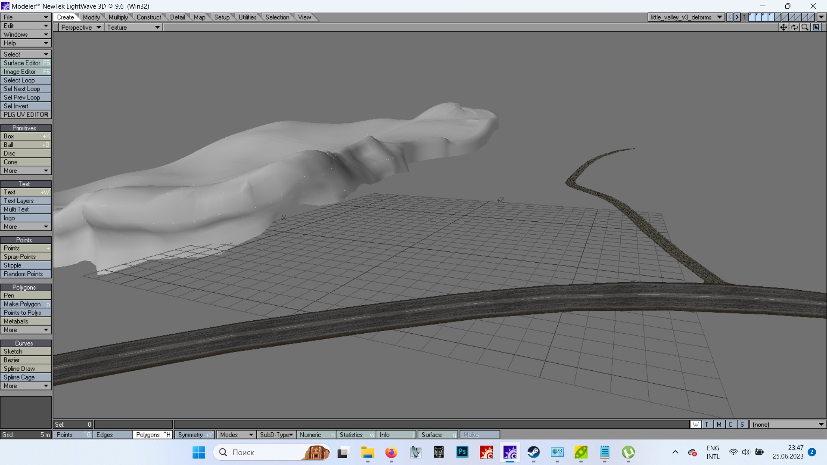Select the W weight map mode button
This screenshot has width=827, height=465.
696,425
